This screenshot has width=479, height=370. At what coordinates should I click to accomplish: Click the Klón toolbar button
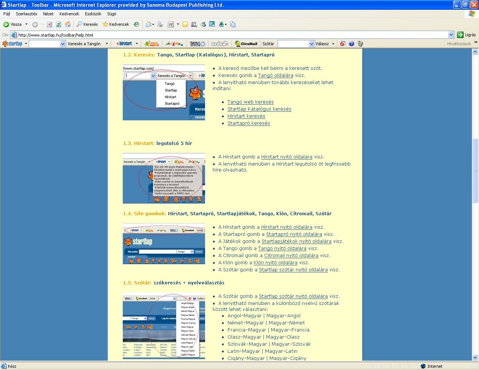[220, 44]
